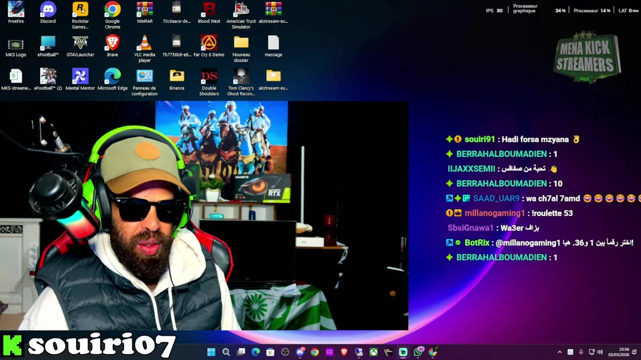This screenshot has height=360, width=641.
Task: Open the FreeFire desktop shortcut
Action: pos(16,13)
